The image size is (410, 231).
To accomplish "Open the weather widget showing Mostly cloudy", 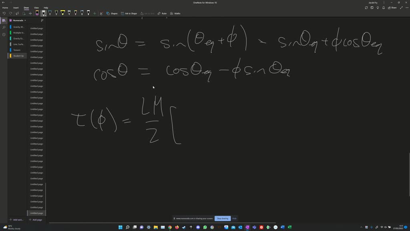I will pyautogui.click(x=12, y=227).
